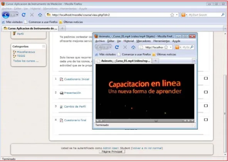Viewport: 228px width, 162px height.
Task: Click Reload in video popup window
Action: click(117, 47)
